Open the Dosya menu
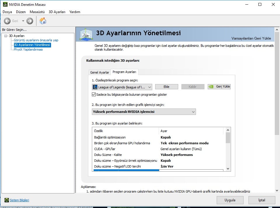Viewport: 280px width, 208px height. (x=7, y=12)
